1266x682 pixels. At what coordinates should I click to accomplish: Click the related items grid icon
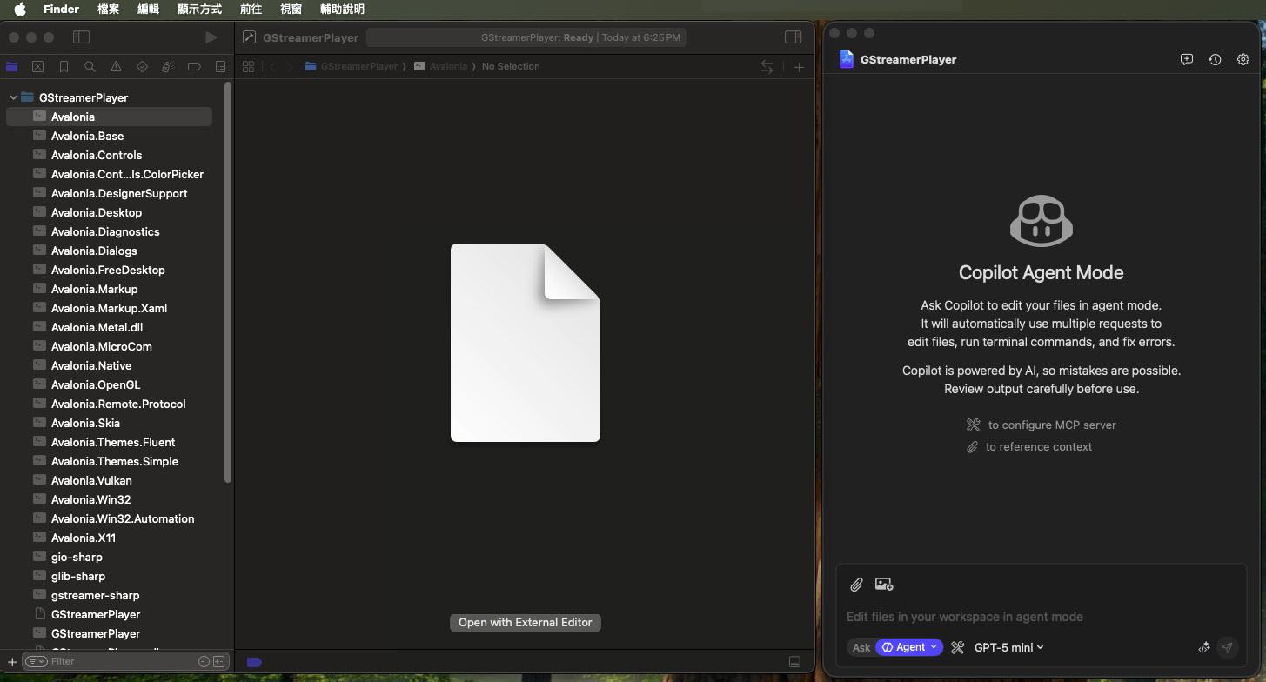pyautogui.click(x=248, y=66)
